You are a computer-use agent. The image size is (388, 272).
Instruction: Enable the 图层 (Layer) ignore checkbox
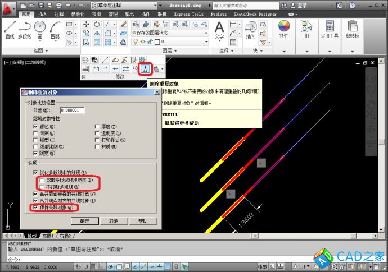pos(36,133)
